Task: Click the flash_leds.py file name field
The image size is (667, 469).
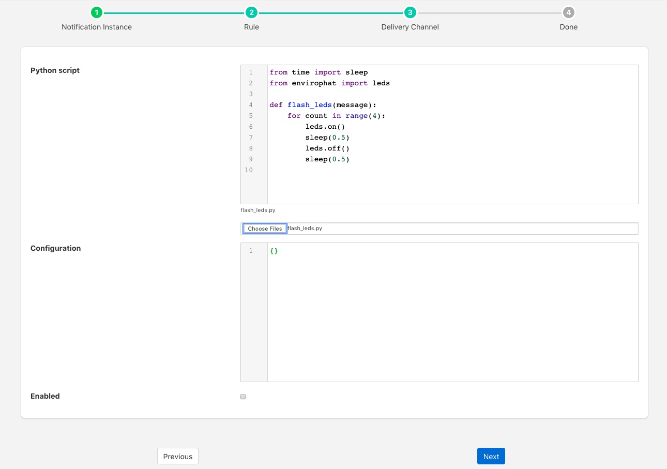Action: [x=362, y=228]
